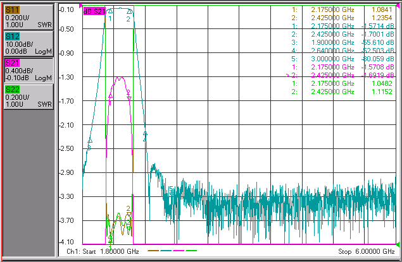Click the 3.000000 GHz marker 5 readout

click(332, 59)
